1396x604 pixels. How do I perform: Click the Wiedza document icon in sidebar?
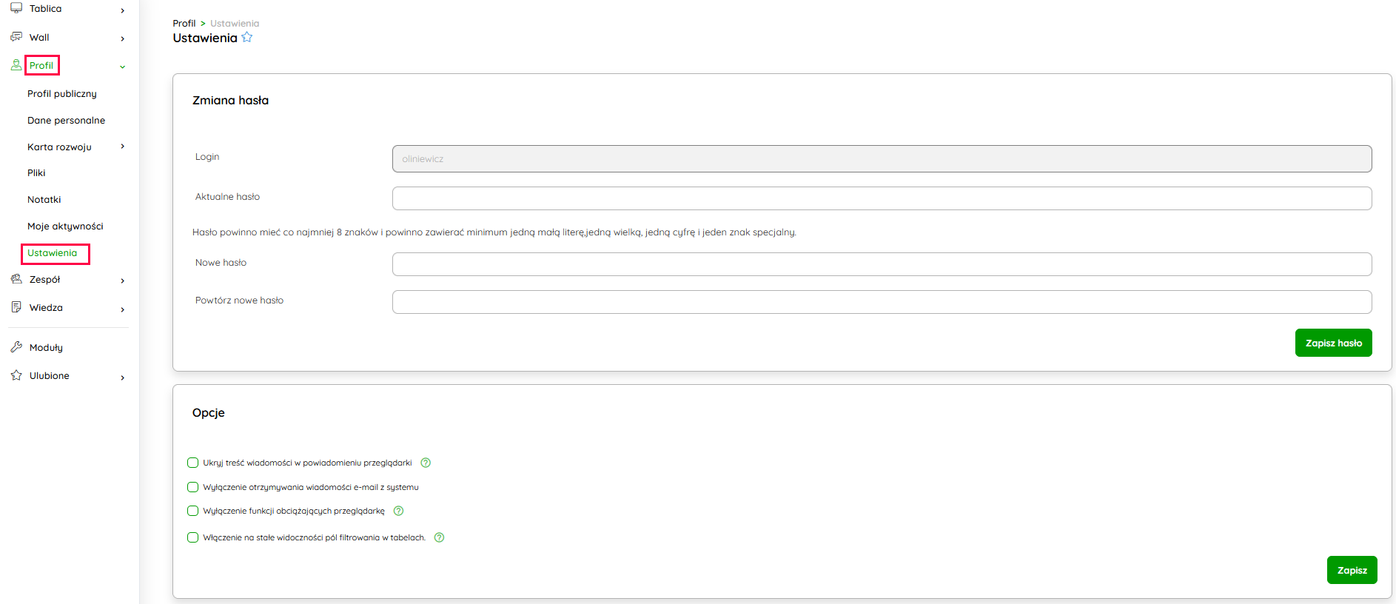16,307
